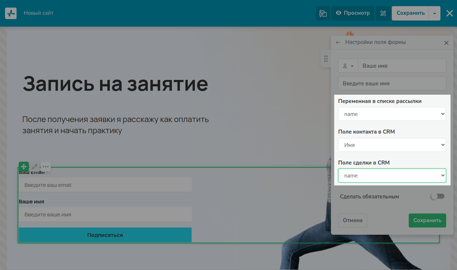Toggle the 'Сделать обязательным' switch
The width and height of the screenshot is (457, 270).
[x=438, y=197]
